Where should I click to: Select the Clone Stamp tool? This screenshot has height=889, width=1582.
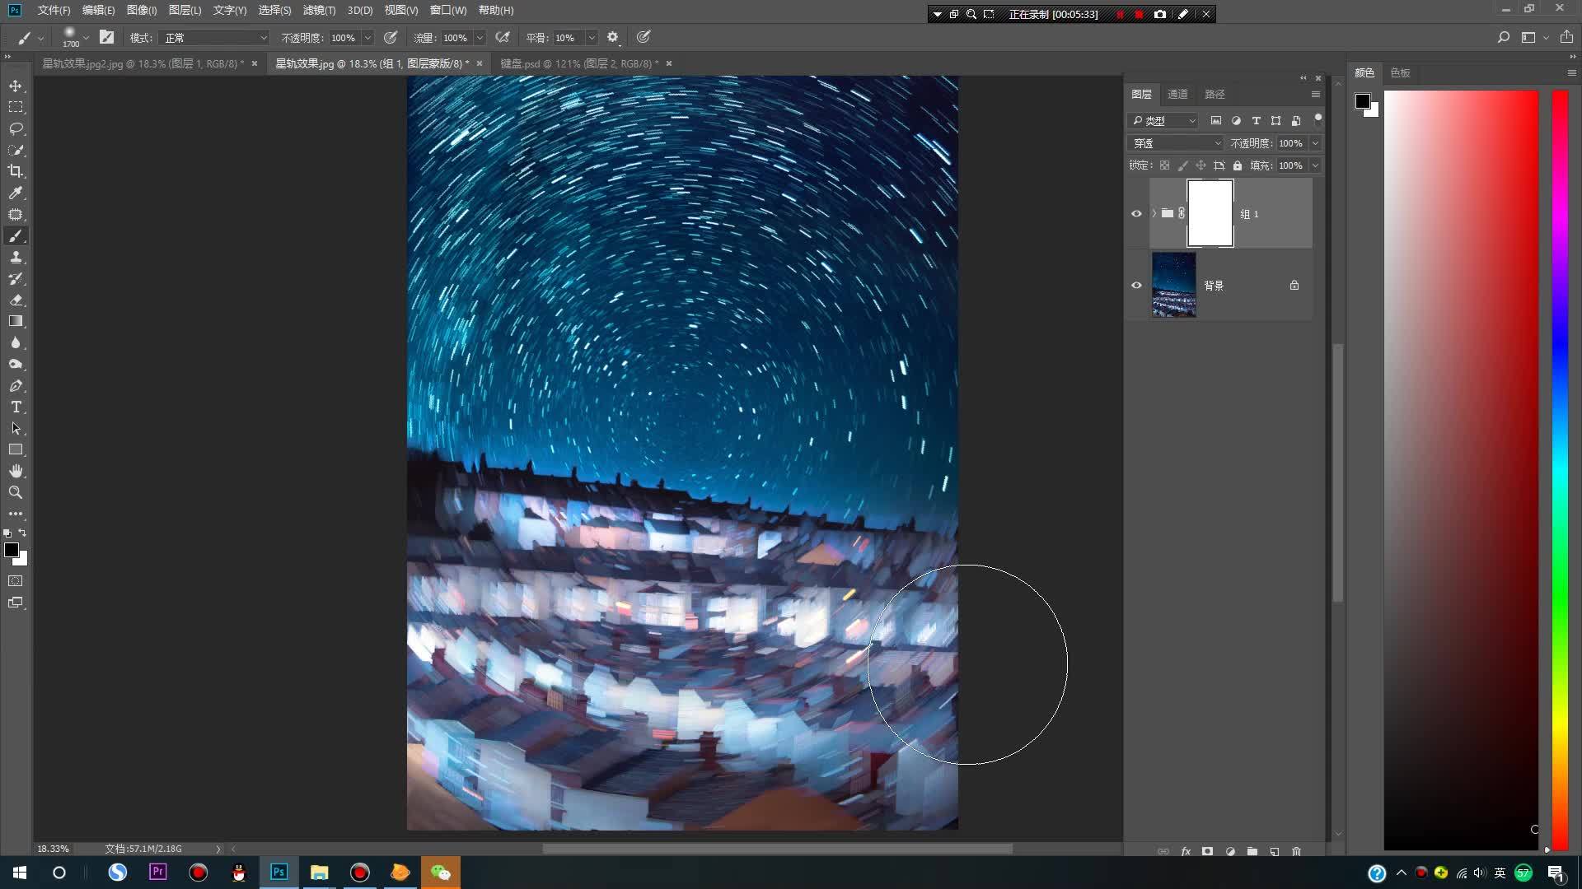coord(16,258)
